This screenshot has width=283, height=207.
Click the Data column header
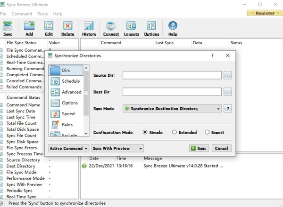point(210,43)
